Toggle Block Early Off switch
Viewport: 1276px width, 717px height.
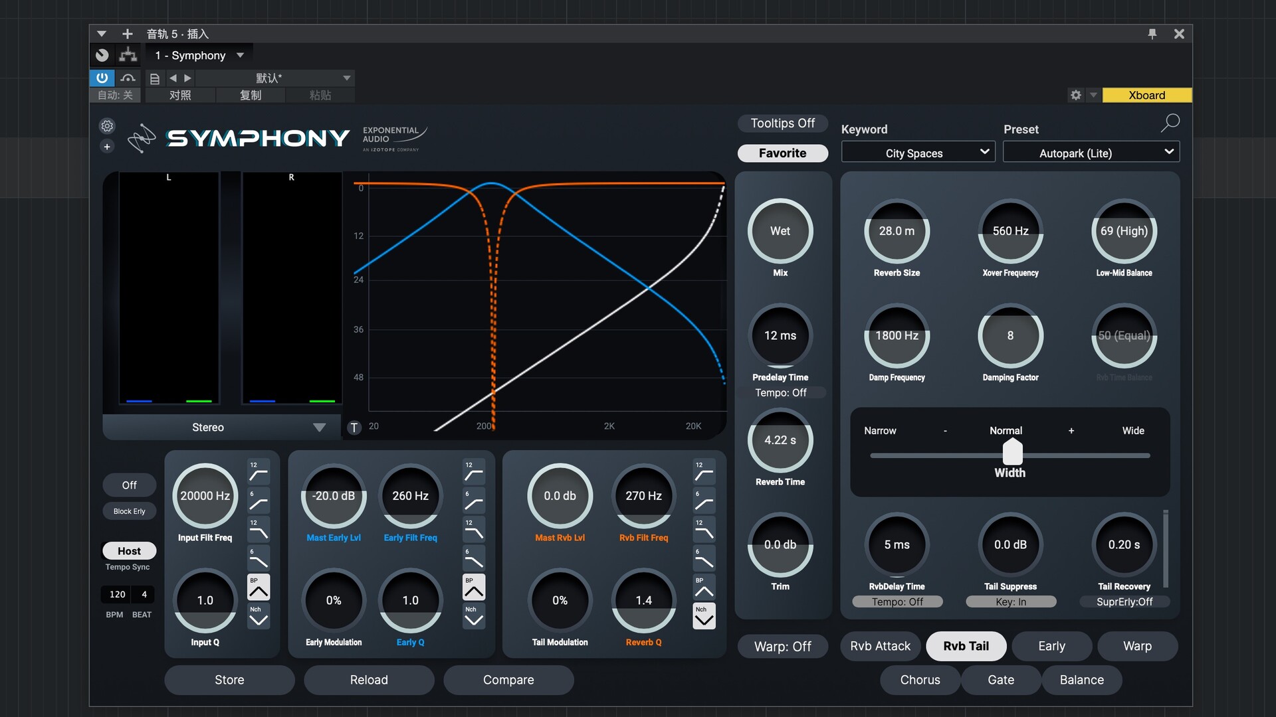[129, 485]
